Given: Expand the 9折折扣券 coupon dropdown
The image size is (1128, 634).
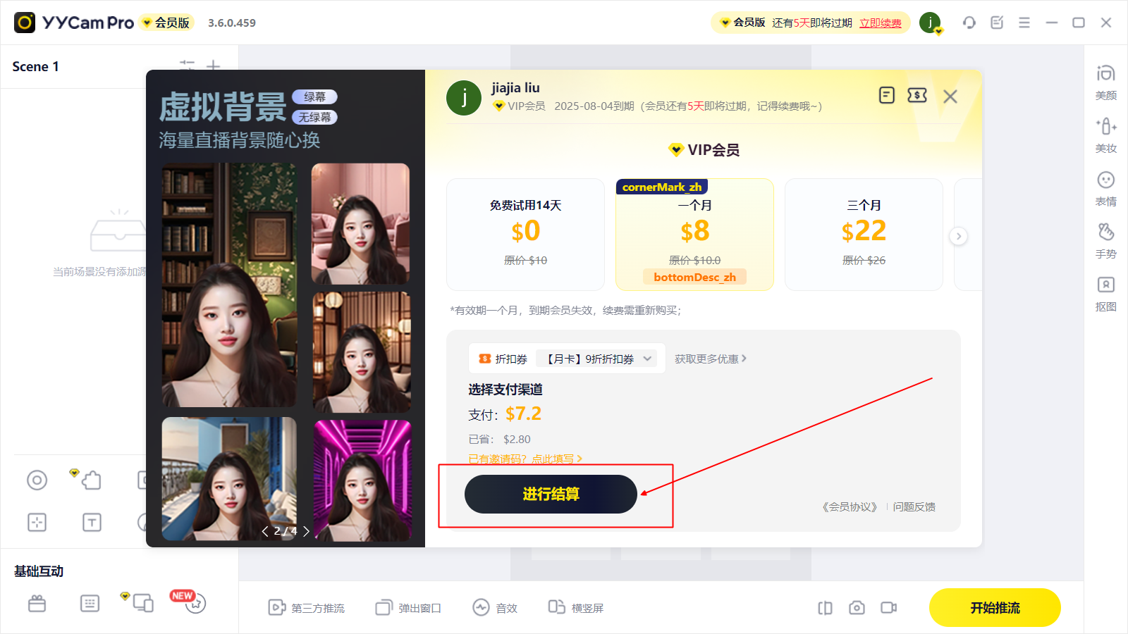Looking at the screenshot, I should [596, 359].
